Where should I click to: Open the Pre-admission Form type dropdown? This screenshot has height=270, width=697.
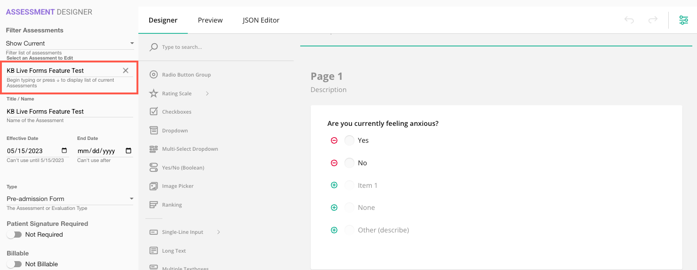click(x=70, y=199)
